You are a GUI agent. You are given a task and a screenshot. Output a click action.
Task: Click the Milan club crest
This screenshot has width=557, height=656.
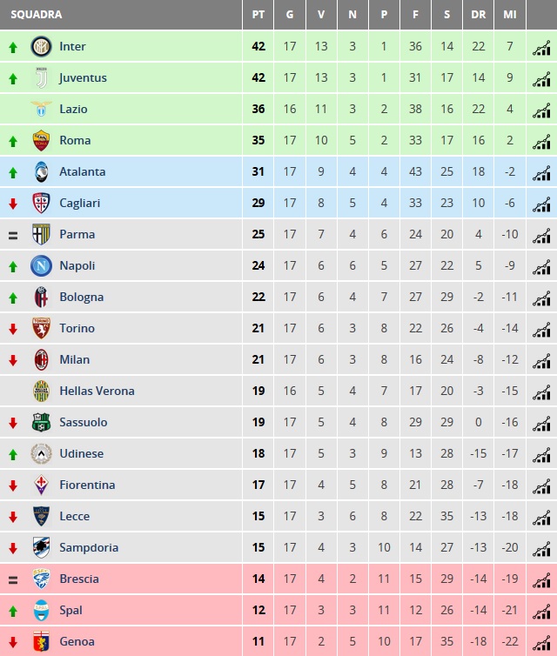[42, 359]
